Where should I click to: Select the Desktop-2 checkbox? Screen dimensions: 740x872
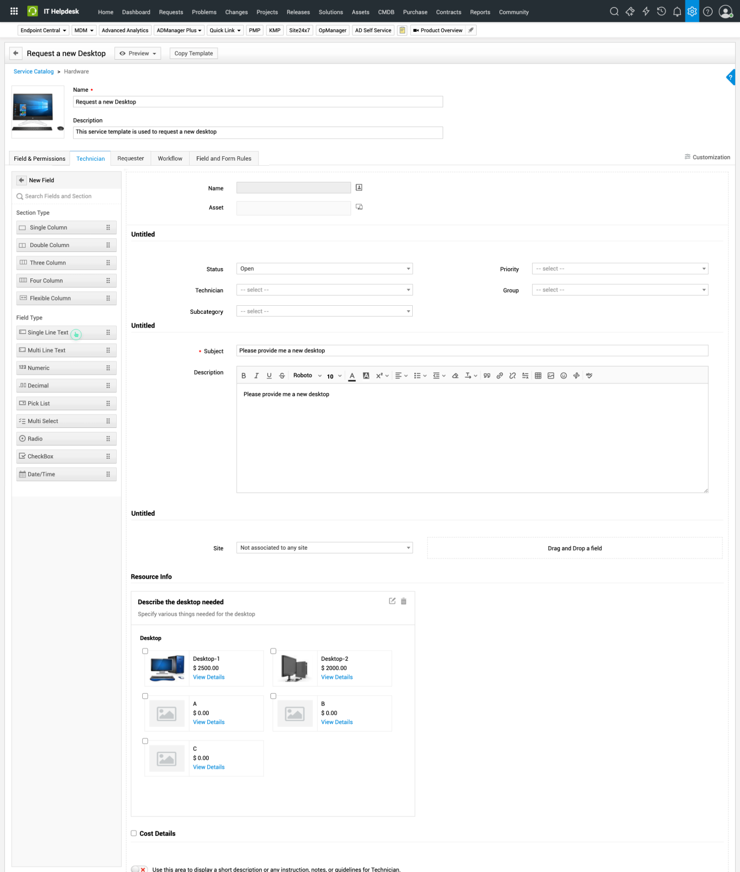(x=273, y=651)
